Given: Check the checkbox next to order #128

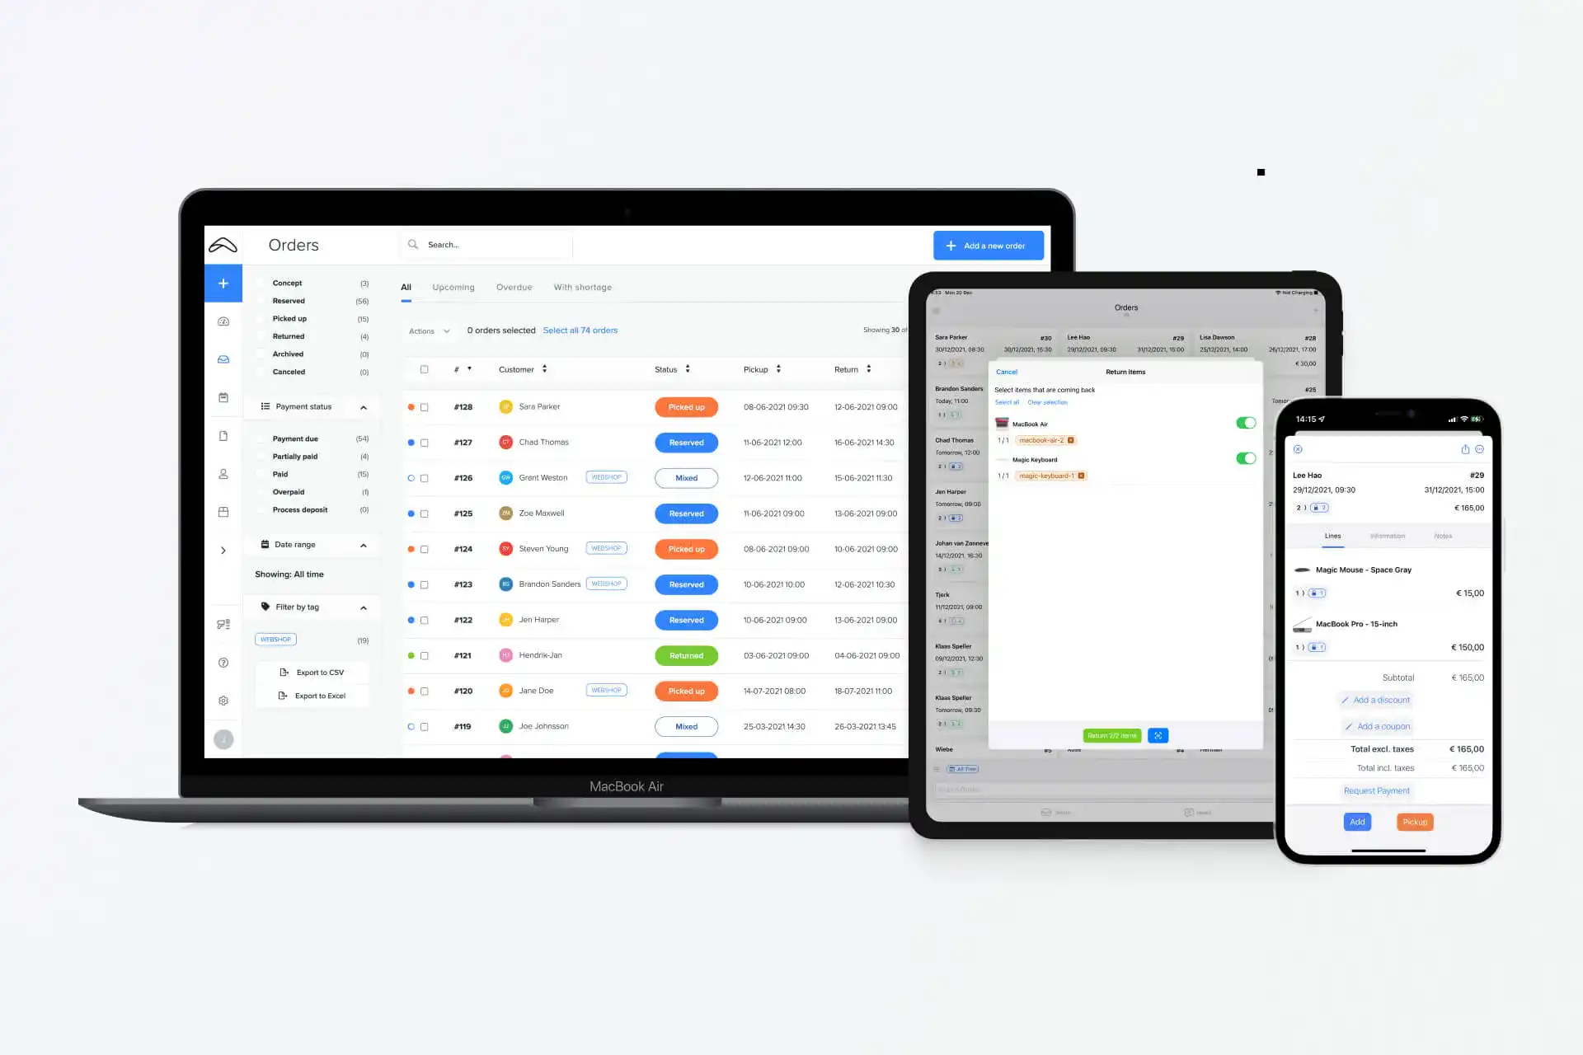Looking at the screenshot, I should click(x=425, y=406).
